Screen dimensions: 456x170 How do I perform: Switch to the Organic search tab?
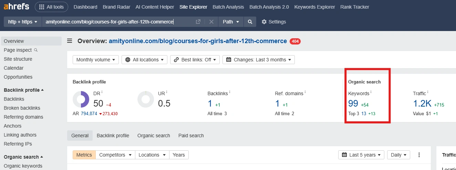[x=154, y=136]
